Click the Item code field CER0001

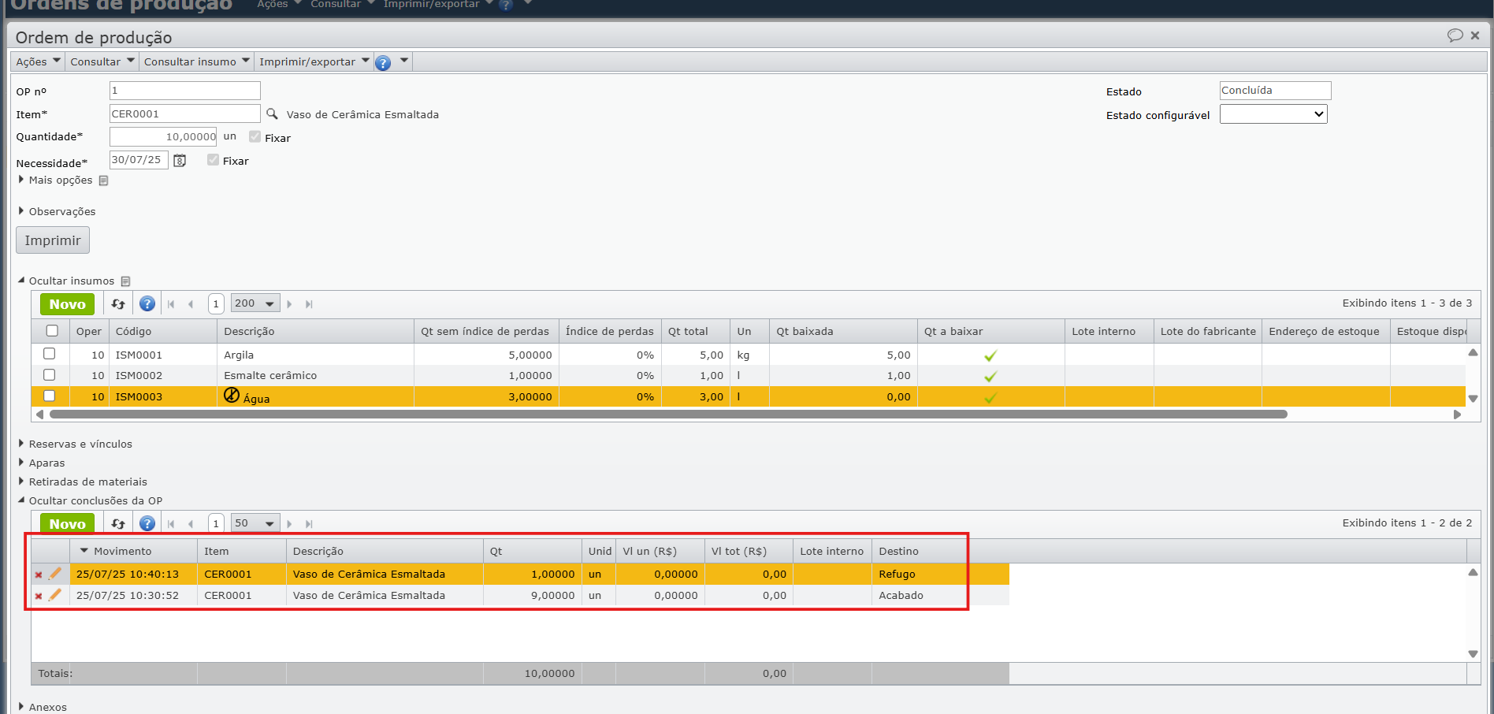click(184, 113)
